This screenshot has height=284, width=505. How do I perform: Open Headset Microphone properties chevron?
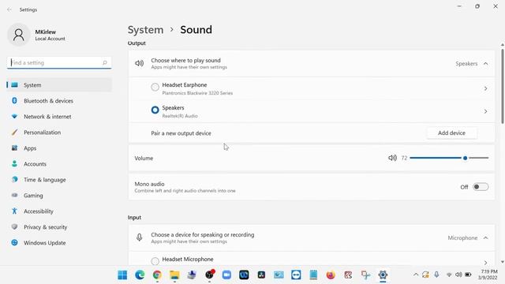coord(486,263)
